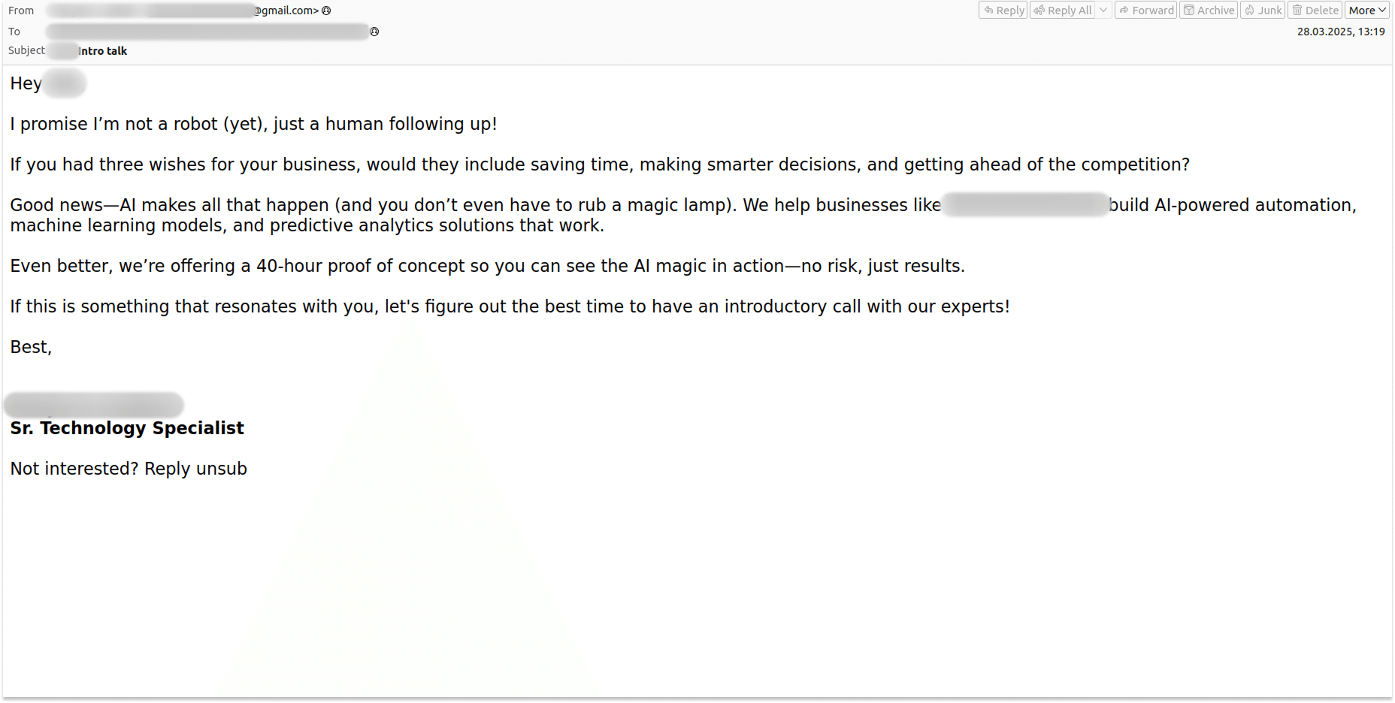Click the message date '28.03.2025, 13:19'
Screen dimensions: 1395x703
[1341, 31]
